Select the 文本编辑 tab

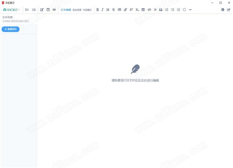66,10
